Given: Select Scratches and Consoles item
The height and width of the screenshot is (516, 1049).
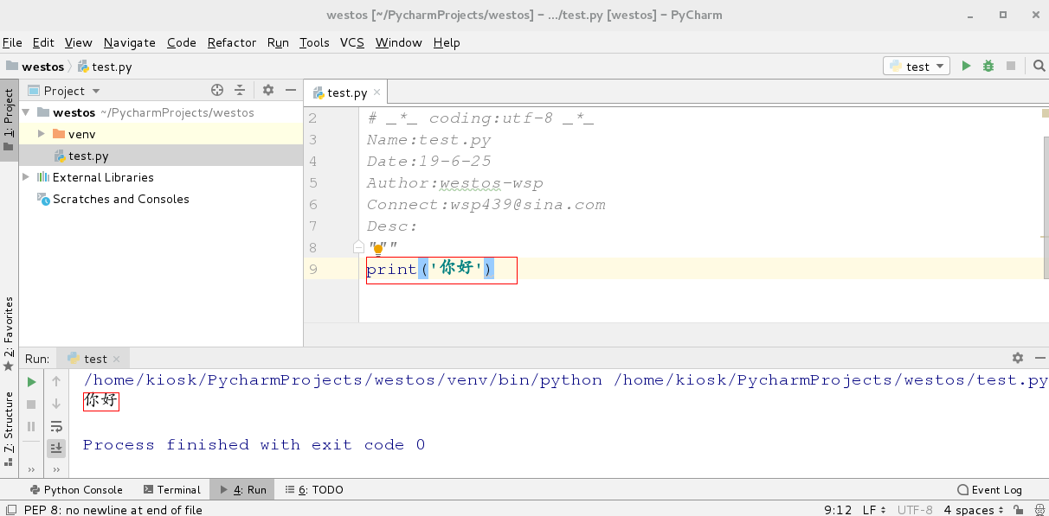Looking at the screenshot, I should click(x=120, y=199).
